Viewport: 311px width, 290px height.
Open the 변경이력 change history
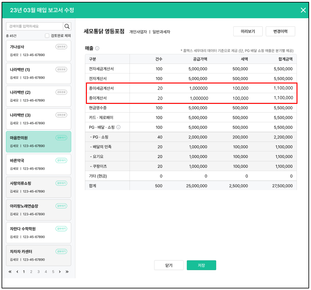[x=280, y=31]
